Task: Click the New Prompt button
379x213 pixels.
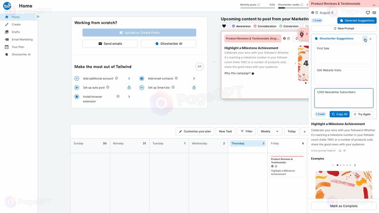Action: (343, 28)
